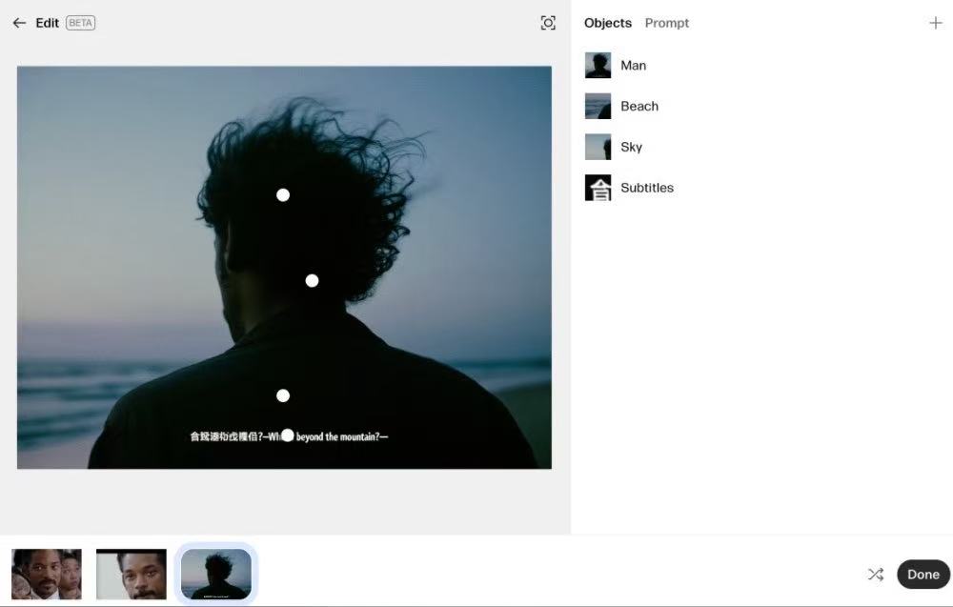
Task: Click the BETA badge label
Action: 80,23
